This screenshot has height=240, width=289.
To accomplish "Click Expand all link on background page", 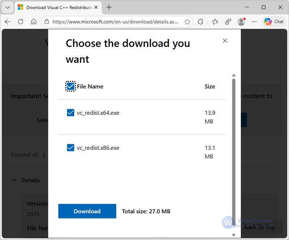I will pyautogui.click(x=25, y=155).
